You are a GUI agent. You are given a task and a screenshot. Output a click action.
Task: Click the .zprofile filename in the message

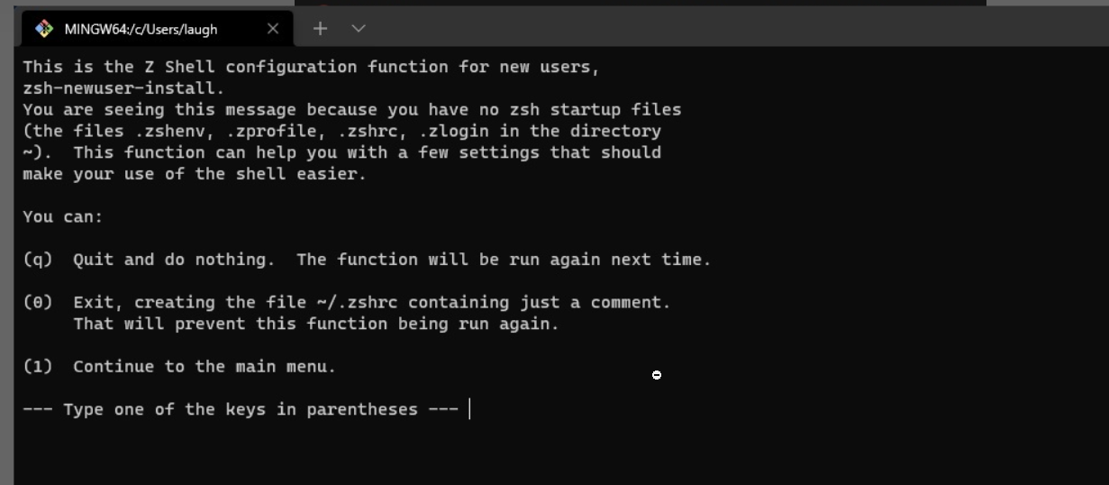[x=270, y=132]
